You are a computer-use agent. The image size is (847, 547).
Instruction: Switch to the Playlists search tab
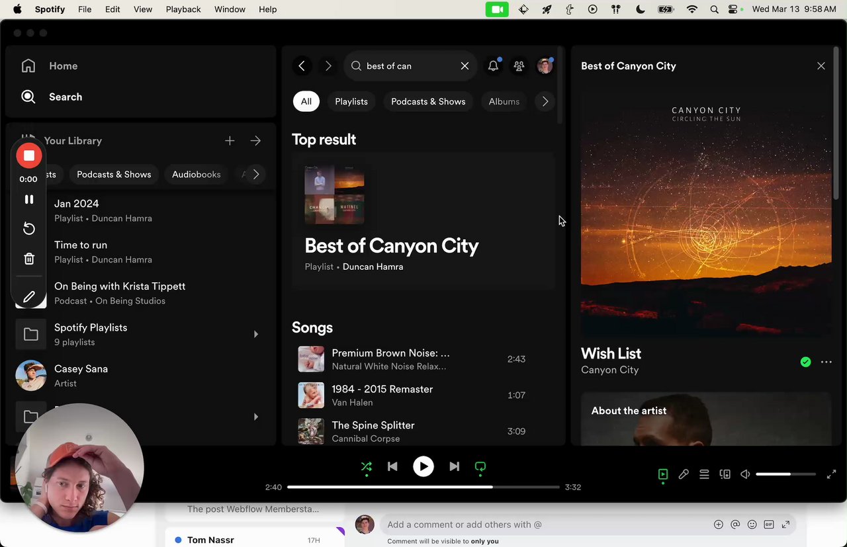click(351, 101)
